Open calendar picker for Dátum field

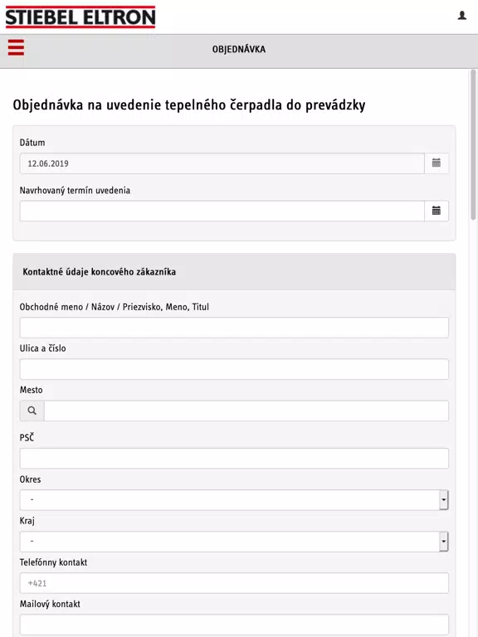(437, 163)
